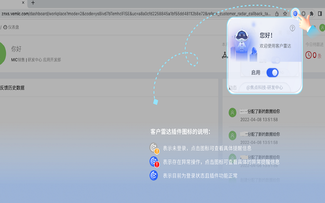
Task: Open a new browser tab with the plus button
Action: (x=33, y=3)
